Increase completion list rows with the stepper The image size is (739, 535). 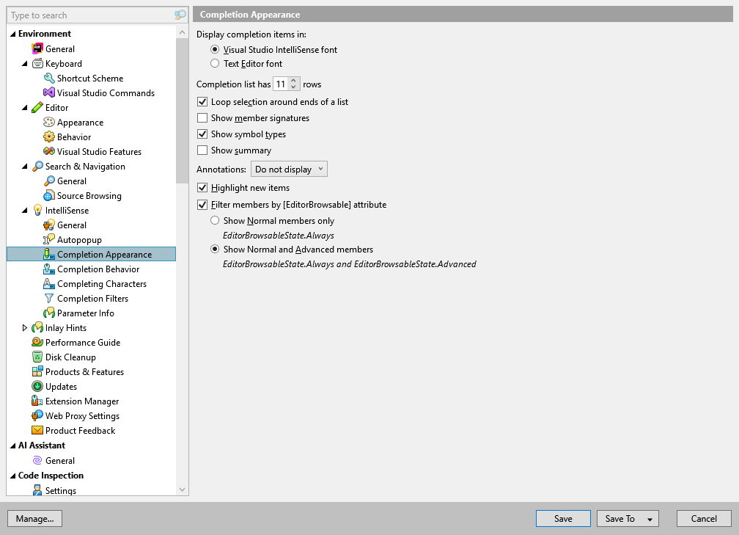point(294,81)
